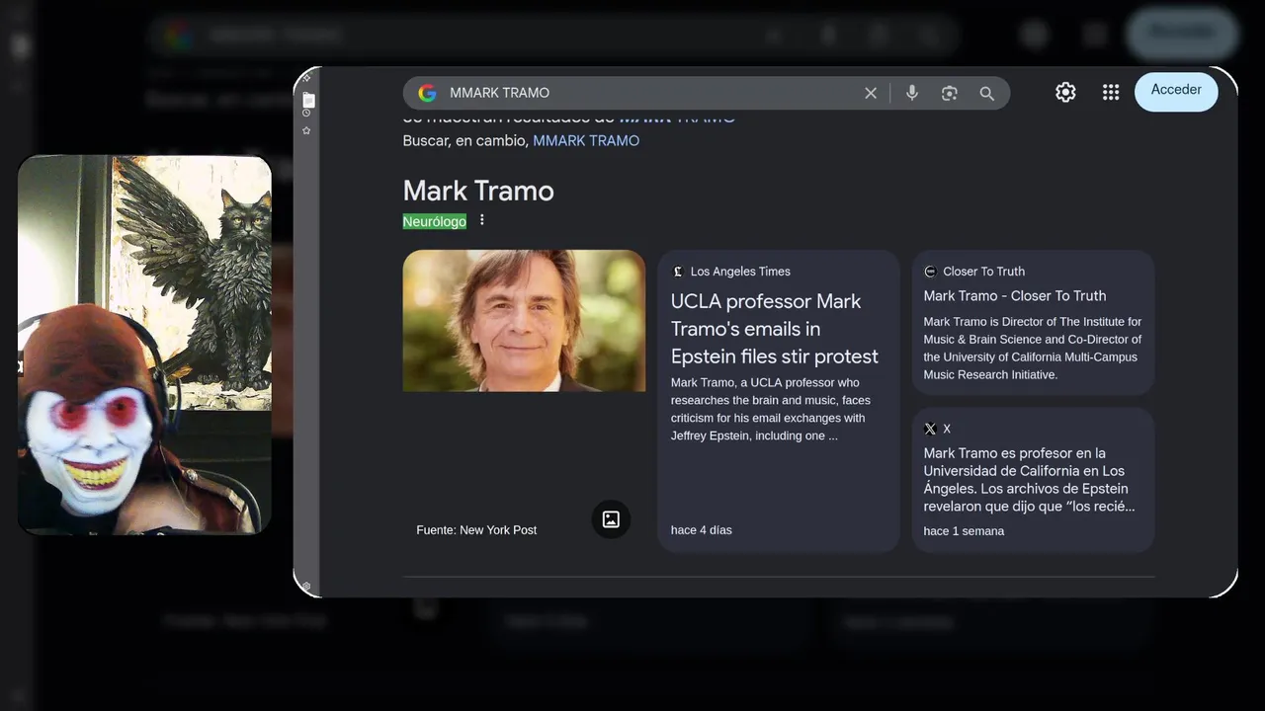Click the sparkle icon in left sidebar
This screenshot has width=1265, height=711.
tap(306, 77)
